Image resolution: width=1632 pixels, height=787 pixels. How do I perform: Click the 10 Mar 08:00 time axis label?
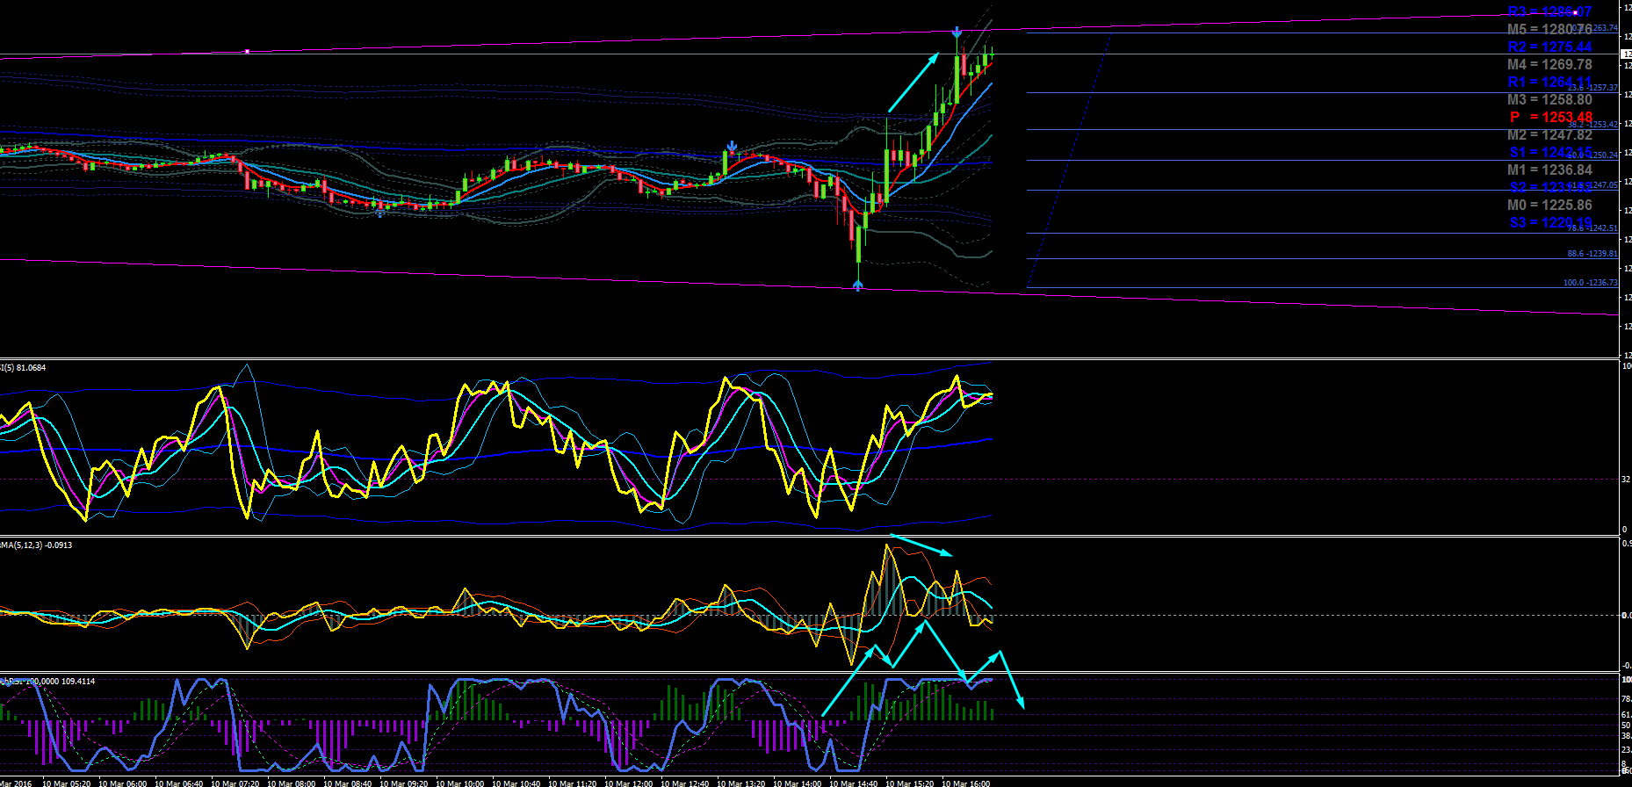click(x=291, y=783)
